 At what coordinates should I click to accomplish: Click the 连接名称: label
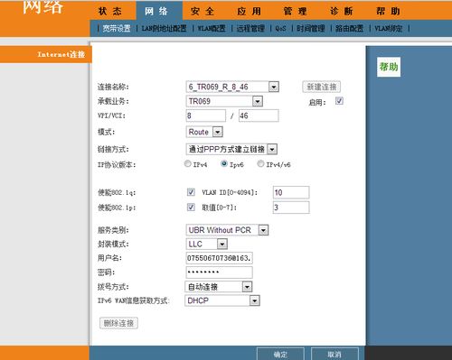coord(113,88)
